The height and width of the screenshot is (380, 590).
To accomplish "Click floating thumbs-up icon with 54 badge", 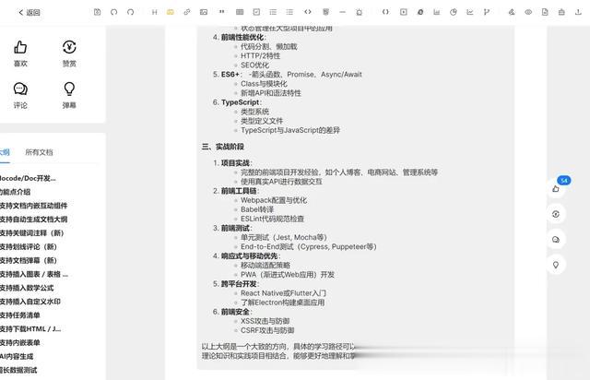I will tap(556, 188).
